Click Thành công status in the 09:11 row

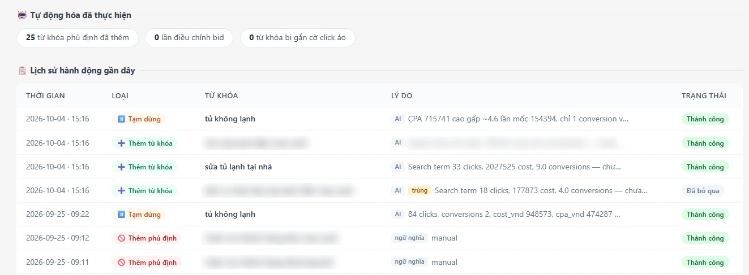(705, 262)
